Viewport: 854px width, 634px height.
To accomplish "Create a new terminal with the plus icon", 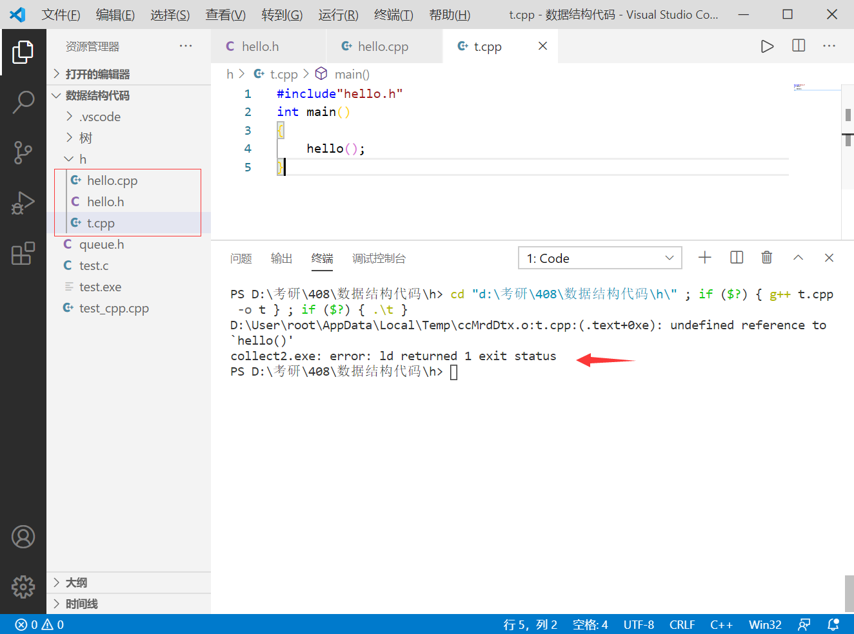I will coord(704,257).
